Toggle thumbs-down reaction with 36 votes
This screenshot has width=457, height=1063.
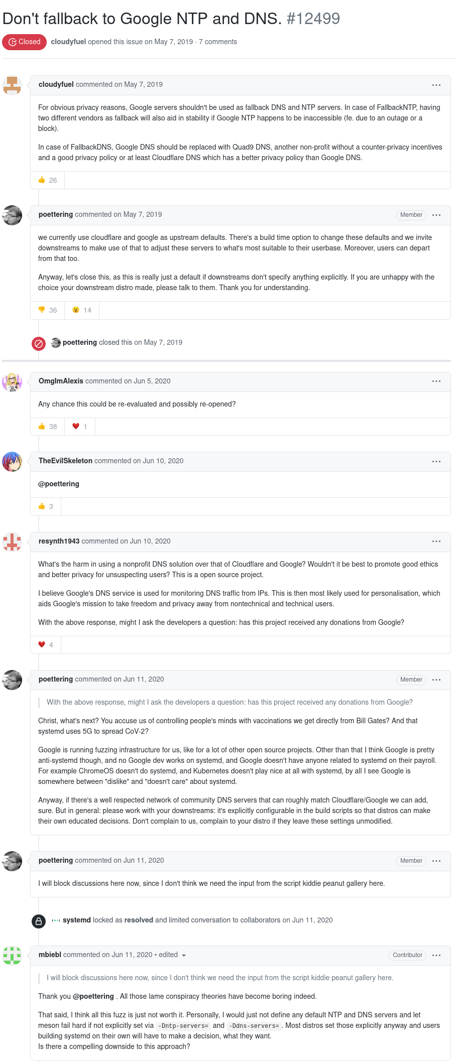tap(48, 310)
